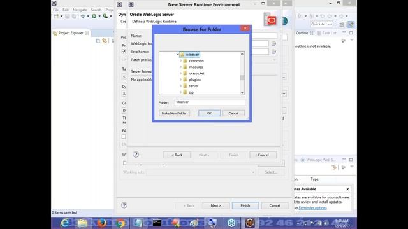408x229 pixels.
Task: Close the Browse For Folder dialog
Action: [x=245, y=28]
